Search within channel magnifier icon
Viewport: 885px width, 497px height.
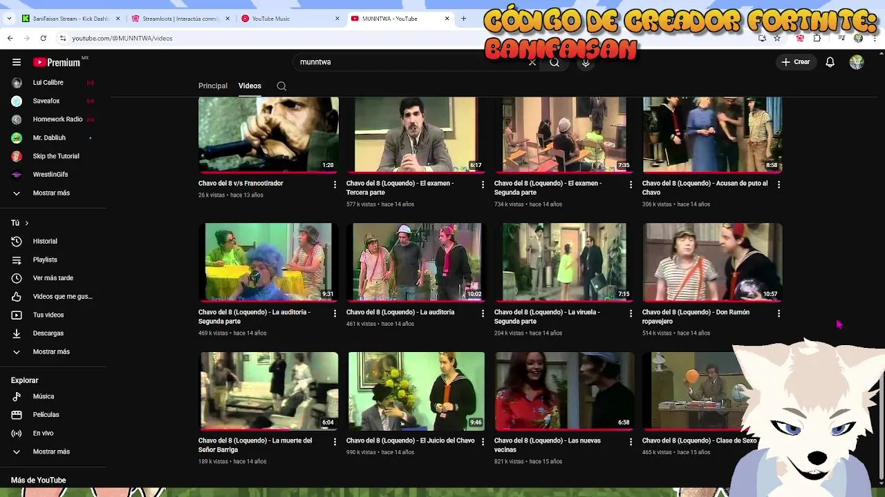281,86
